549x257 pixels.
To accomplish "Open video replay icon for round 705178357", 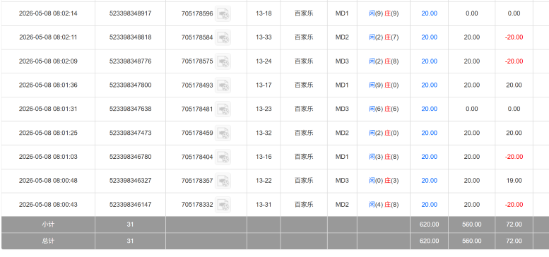I will point(223,181).
